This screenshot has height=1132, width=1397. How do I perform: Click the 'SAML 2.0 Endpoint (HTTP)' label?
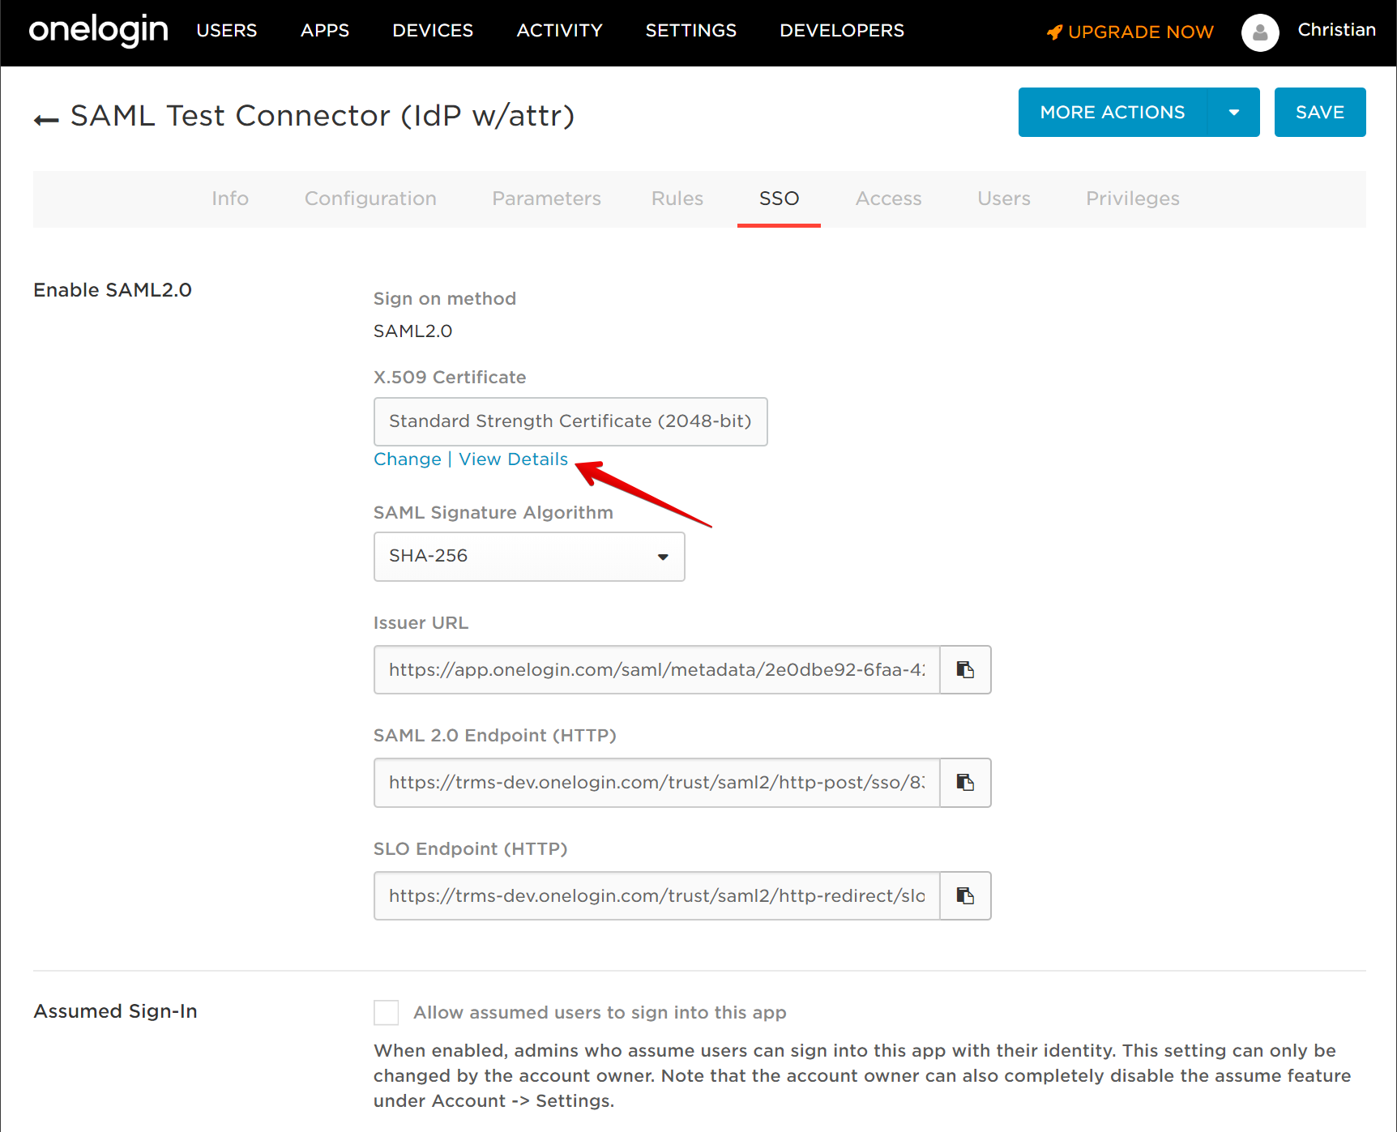tap(495, 736)
